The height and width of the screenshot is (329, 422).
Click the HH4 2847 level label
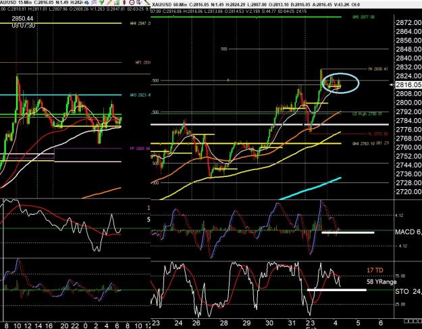coord(140,24)
